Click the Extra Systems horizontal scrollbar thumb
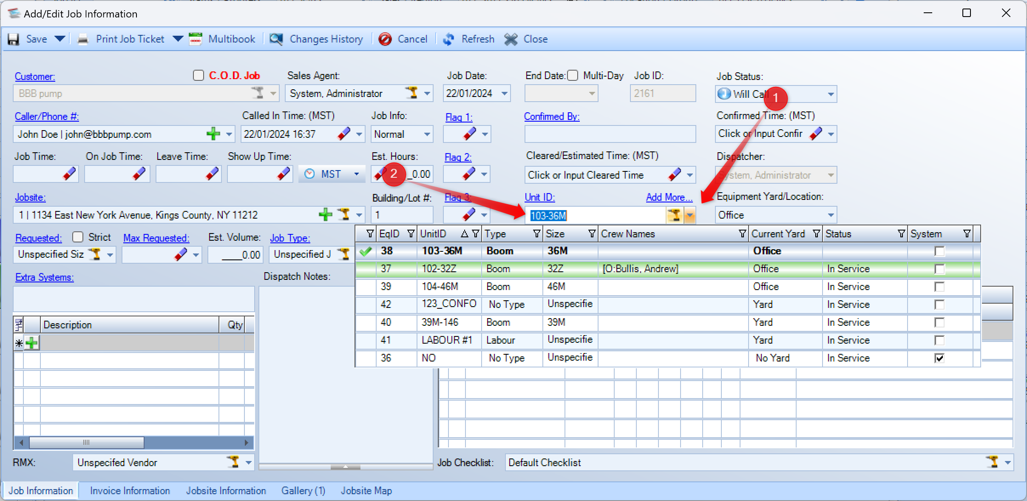Image resolution: width=1027 pixels, height=501 pixels. (x=86, y=442)
